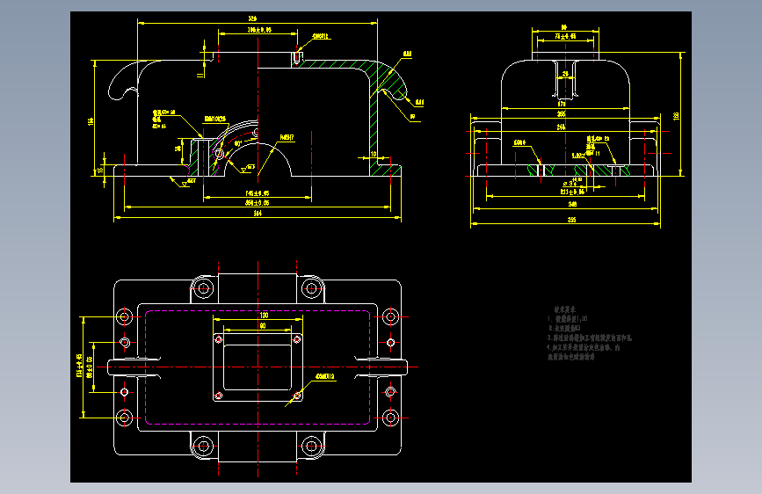Select the "90" dimension below the 130 dimension
The image size is (762, 494).
263,326
